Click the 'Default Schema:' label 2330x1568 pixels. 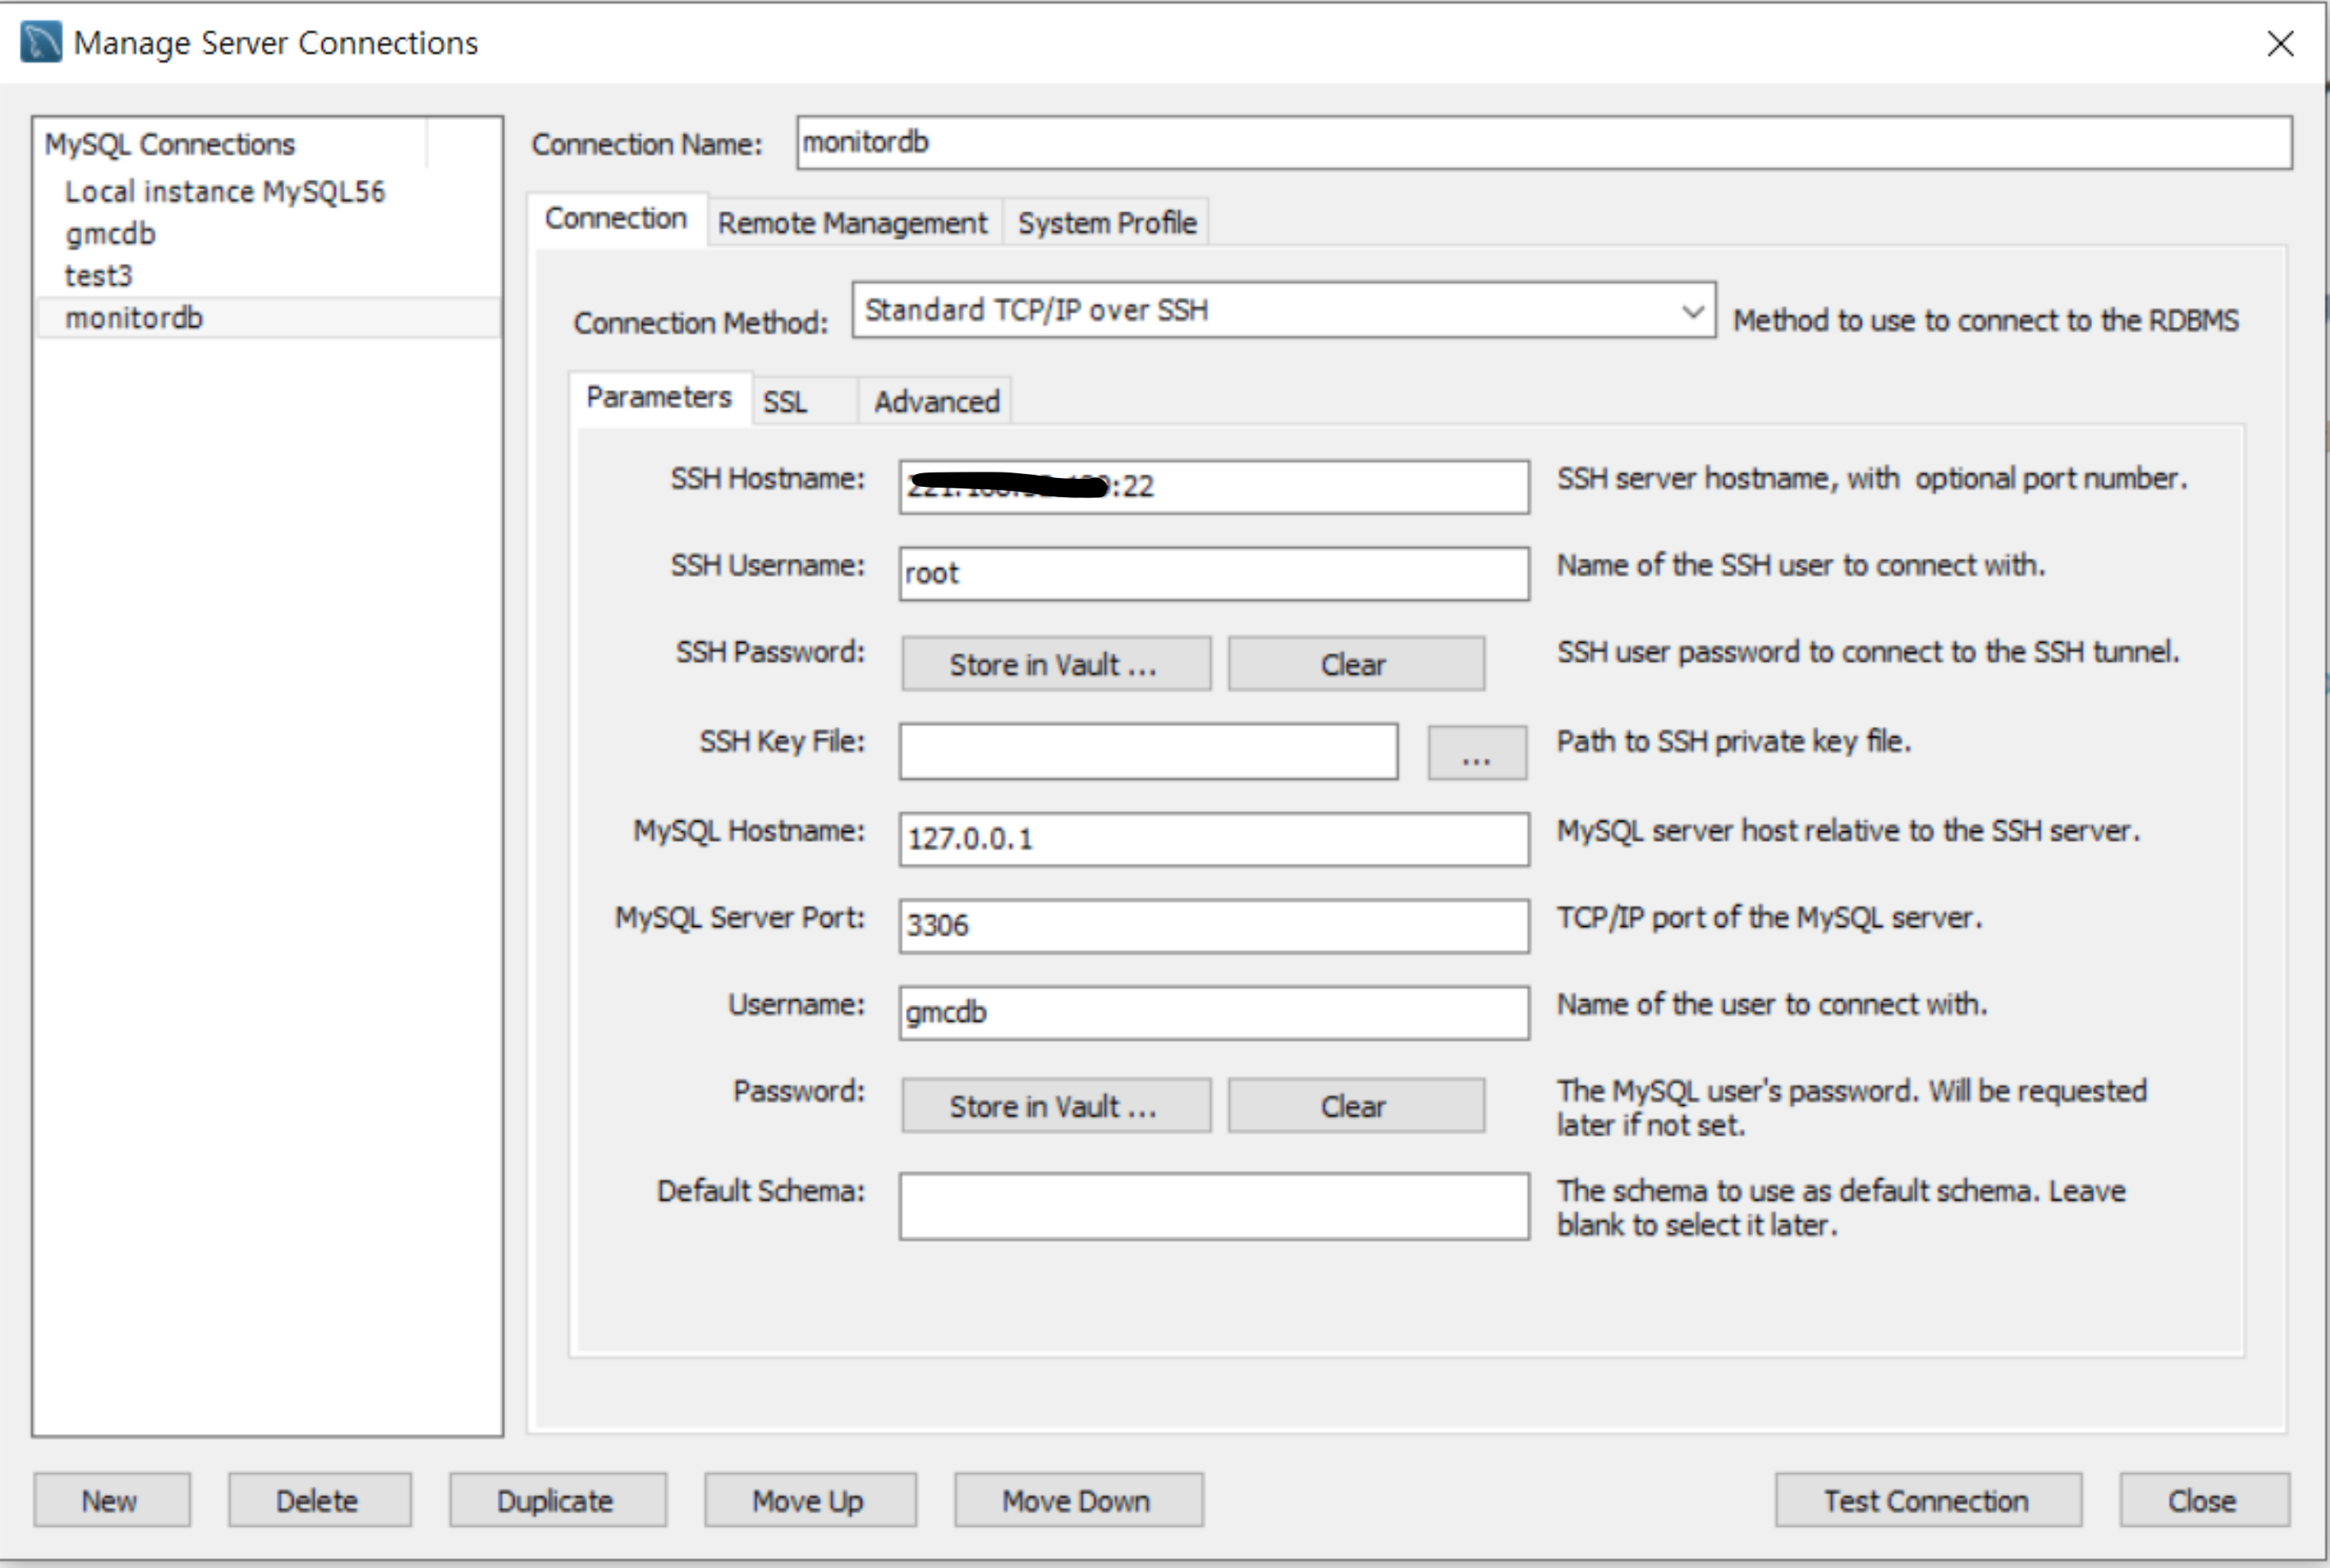coord(760,1191)
